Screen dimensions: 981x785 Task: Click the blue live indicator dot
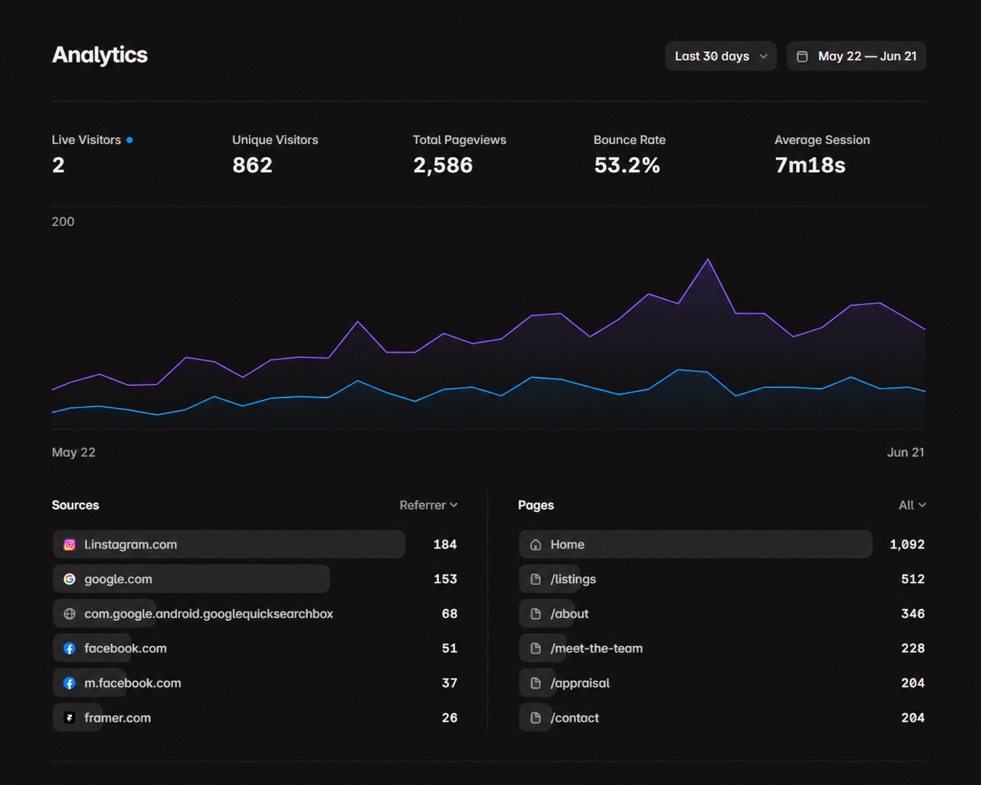point(129,140)
